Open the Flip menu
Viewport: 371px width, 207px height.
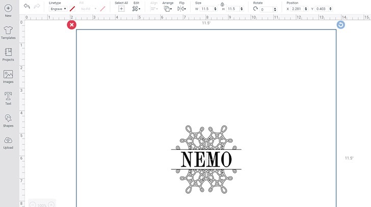pos(181,9)
